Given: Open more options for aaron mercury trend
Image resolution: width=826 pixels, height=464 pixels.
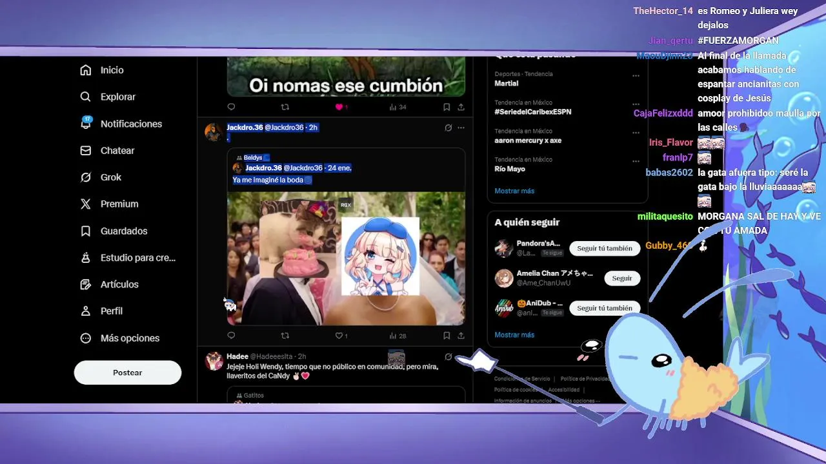Looking at the screenshot, I should 636,132.
